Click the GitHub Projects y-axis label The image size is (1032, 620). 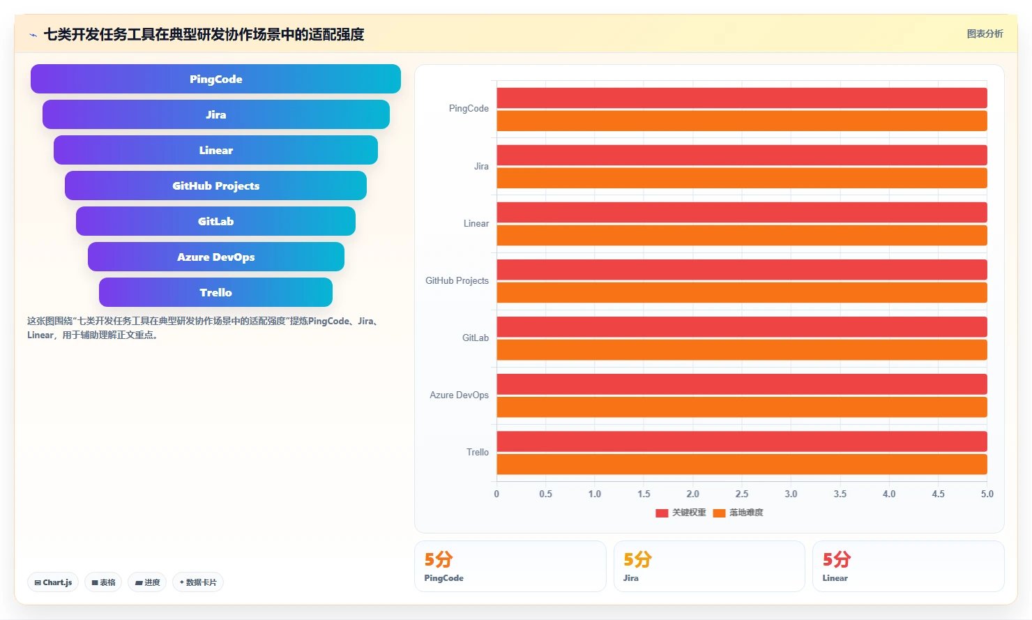point(457,280)
